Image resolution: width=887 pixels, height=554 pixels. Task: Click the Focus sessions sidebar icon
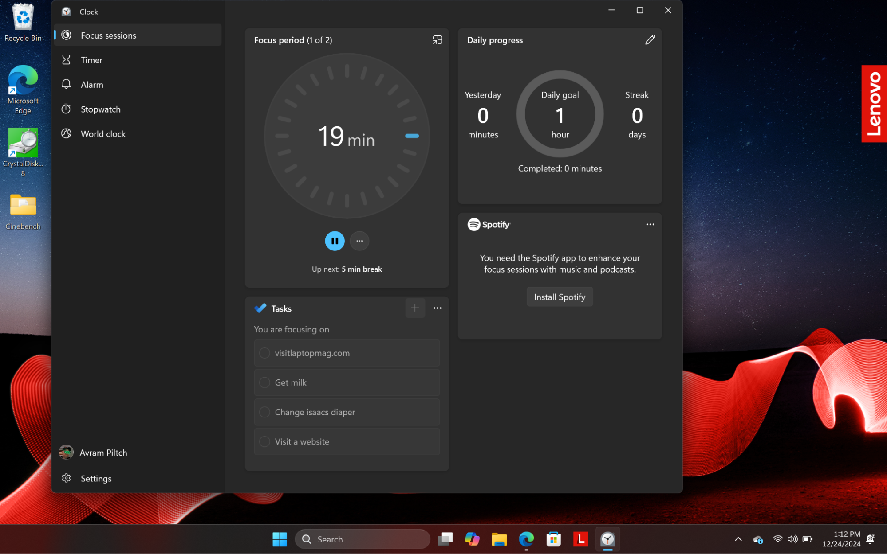click(x=67, y=35)
